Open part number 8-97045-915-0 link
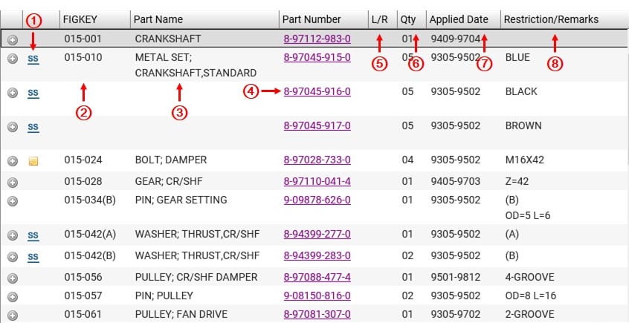The height and width of the screenshot is (323, 629). [x=317, y=56]
